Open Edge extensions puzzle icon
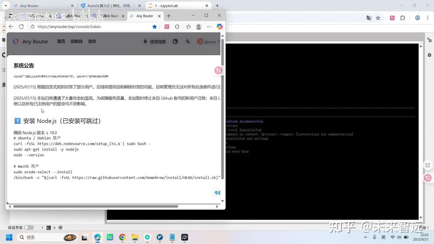 pyautogui.click(x=177, y=27)
